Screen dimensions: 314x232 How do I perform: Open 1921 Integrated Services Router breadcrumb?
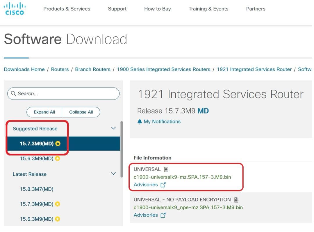point(254,69)
